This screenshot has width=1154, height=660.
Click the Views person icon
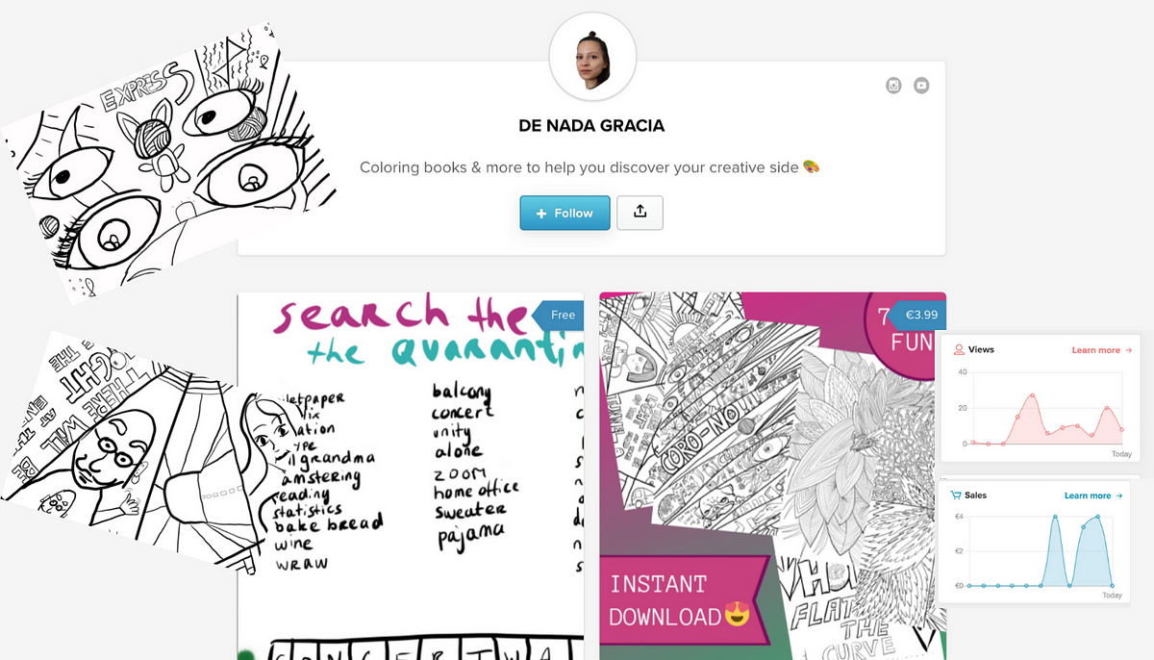[959, 350]
